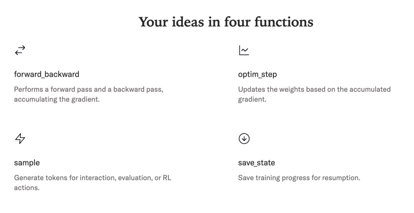414x213 pixels.
Task: Click the two-way arrows icon above forward_backward
Action: (20, 50)
